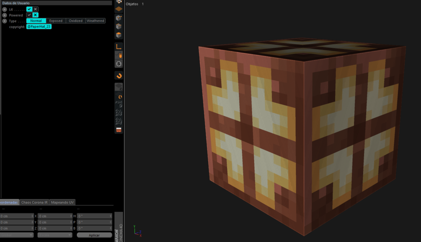Click the X size field spinner arrows
The height and width of the screenshot is (242, 421).
[x=71, y=216]
